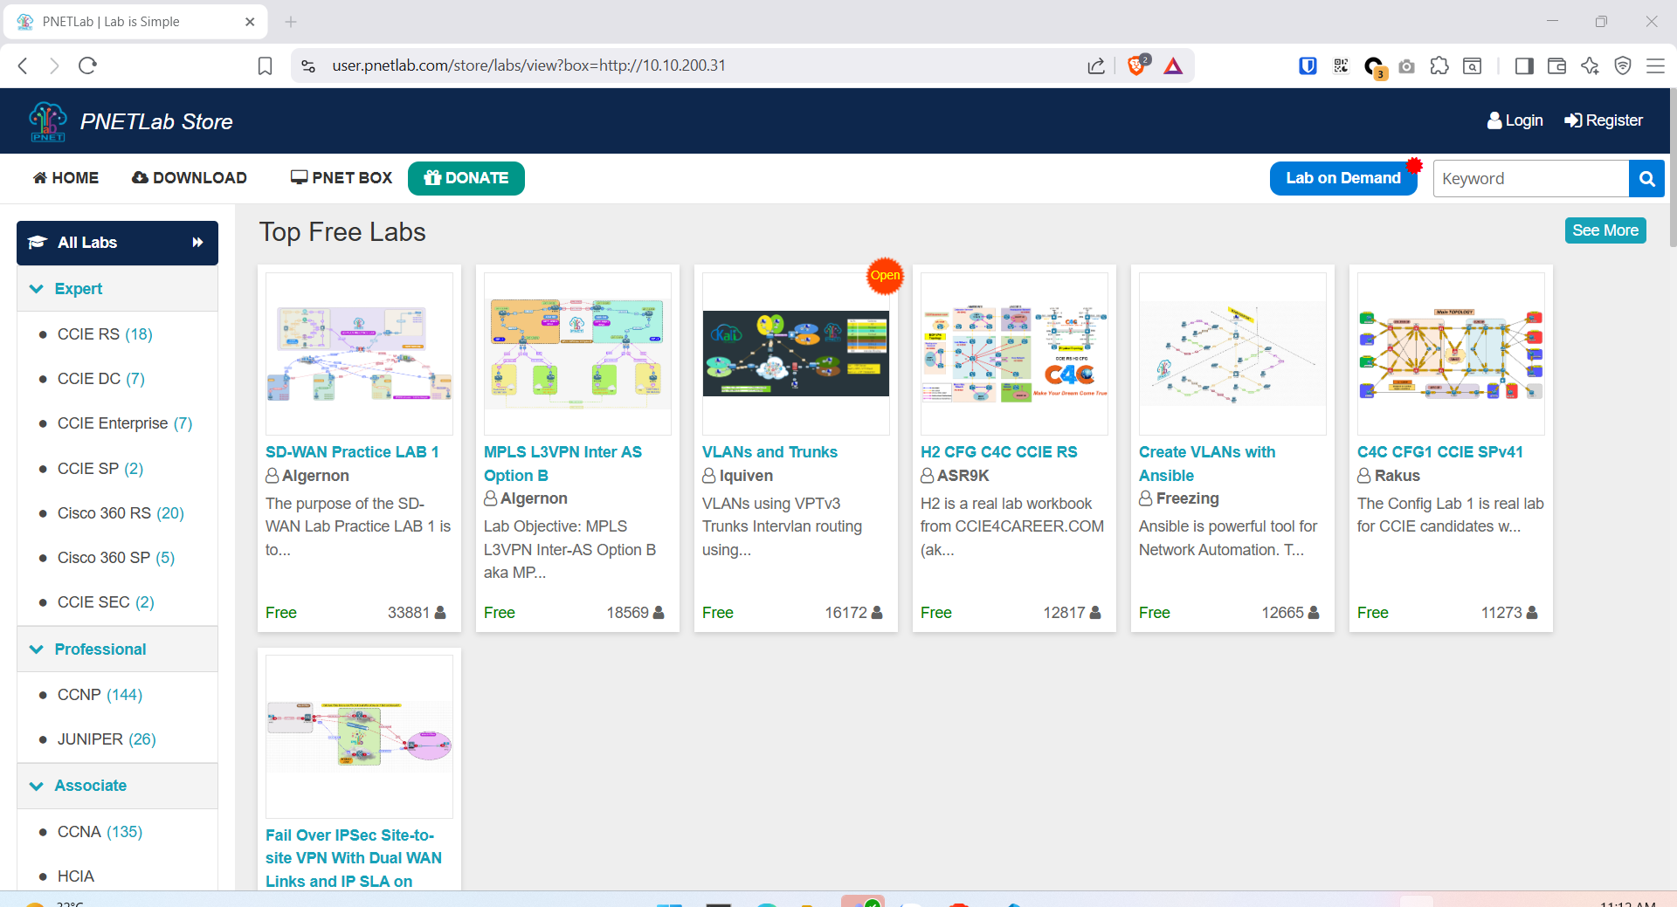Click the search magnifier button
Screen dimensions: 1677x907
pos(1647,179)
